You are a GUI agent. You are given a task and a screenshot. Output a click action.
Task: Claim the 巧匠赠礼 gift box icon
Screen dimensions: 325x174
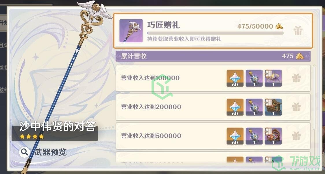[x=298, y=31]
